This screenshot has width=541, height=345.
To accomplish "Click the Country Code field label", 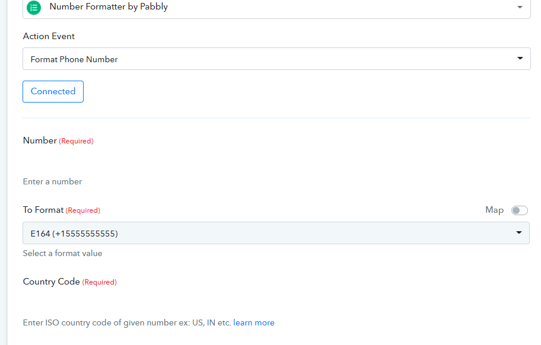I will [52, 282].
